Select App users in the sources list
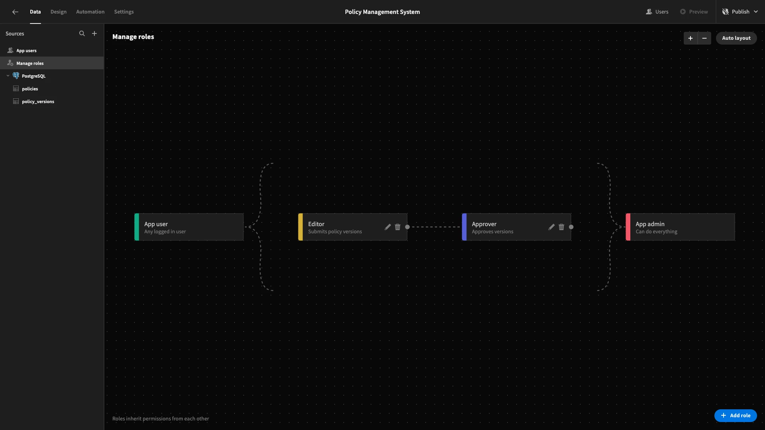Screen dimensions: 765x430 tap(26, 51)
